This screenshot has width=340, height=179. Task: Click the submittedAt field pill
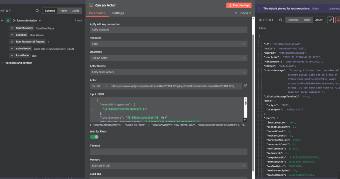click(21, 48)
